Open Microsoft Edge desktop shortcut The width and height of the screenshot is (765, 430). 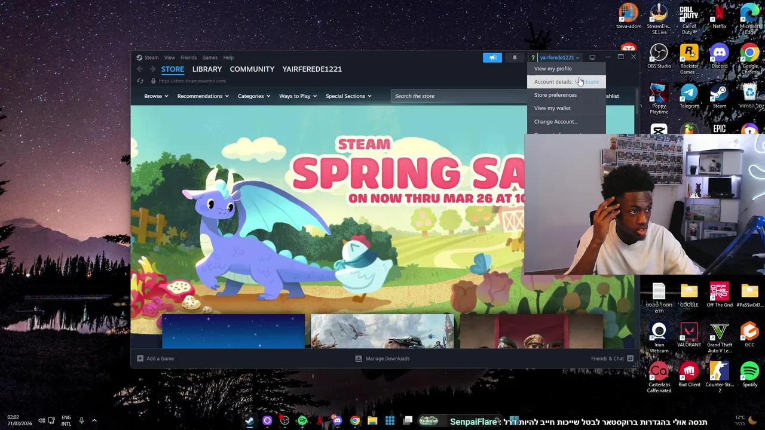coord(749,19)
